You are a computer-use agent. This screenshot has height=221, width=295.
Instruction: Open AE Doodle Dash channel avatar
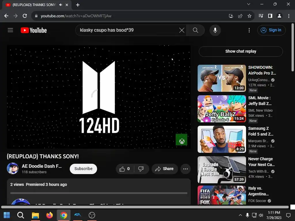[x=13, y=168]
